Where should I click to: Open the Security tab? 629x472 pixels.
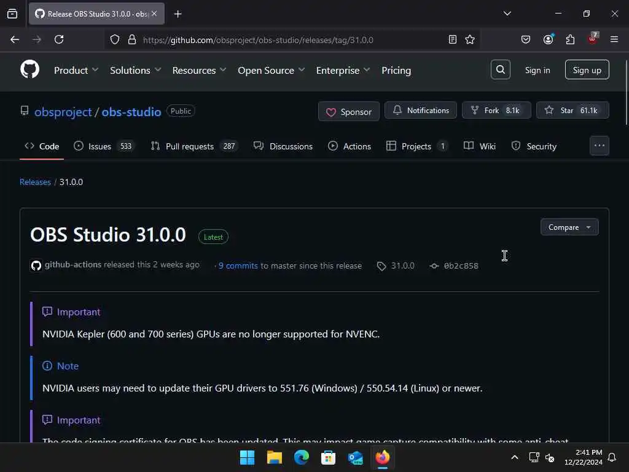(x=534, y=146)
